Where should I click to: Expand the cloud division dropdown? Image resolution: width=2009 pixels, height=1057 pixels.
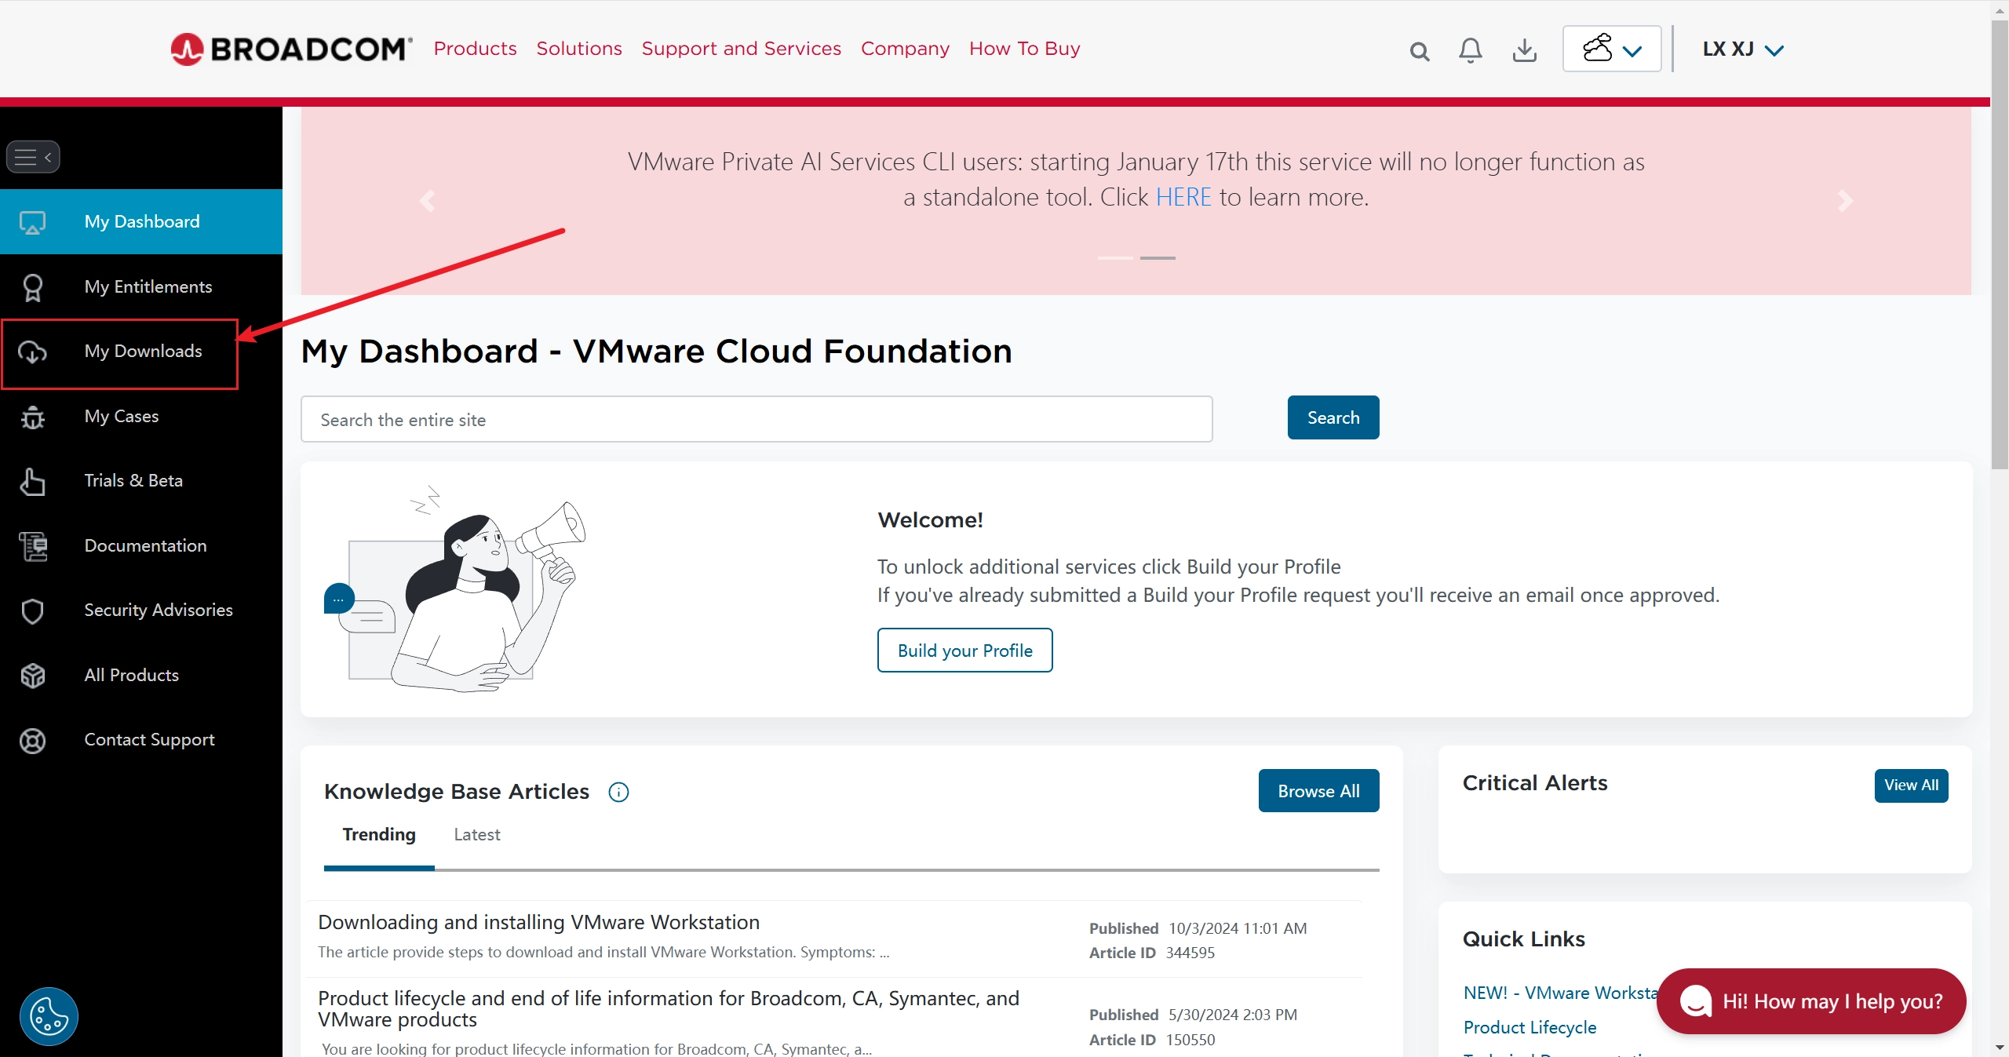coord(1612,49)
